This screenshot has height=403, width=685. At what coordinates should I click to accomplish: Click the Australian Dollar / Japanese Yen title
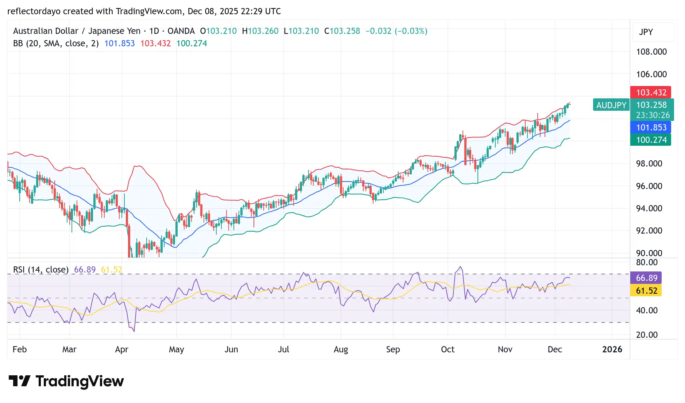(x=77, y=31)
